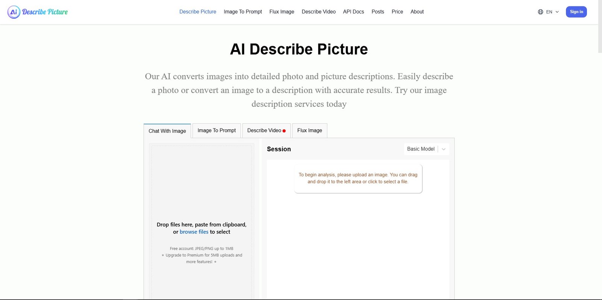Switch to the Flux Image tab
Viewport: 602px width, 300px height.
click(309, 130)
